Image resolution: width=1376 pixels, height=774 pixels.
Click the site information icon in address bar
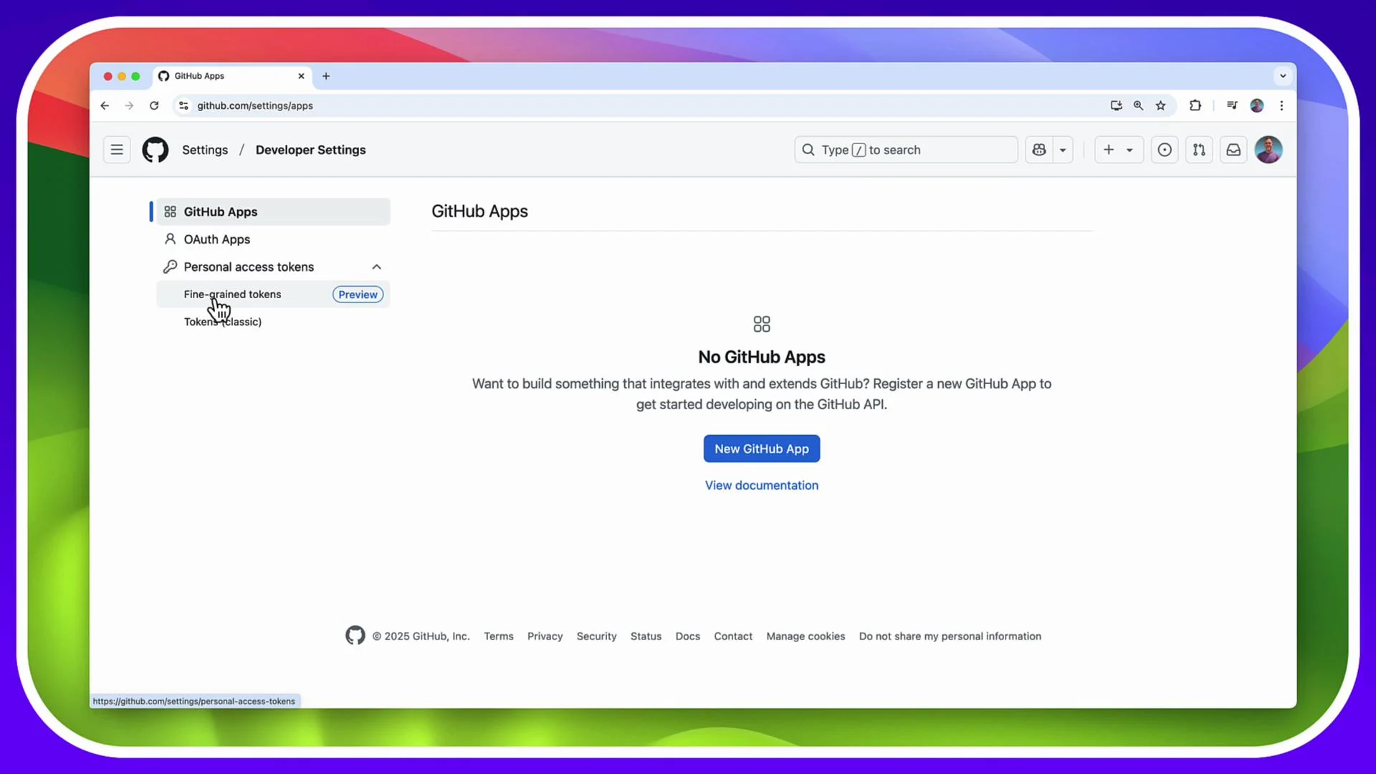coord(183,105)
